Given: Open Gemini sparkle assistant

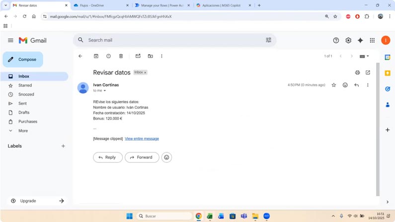Looking at the screenshot, I should tap(361, 40).
